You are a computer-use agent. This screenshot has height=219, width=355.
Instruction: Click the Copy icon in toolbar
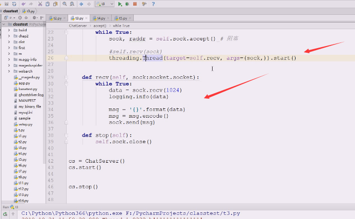pos(48,4)
